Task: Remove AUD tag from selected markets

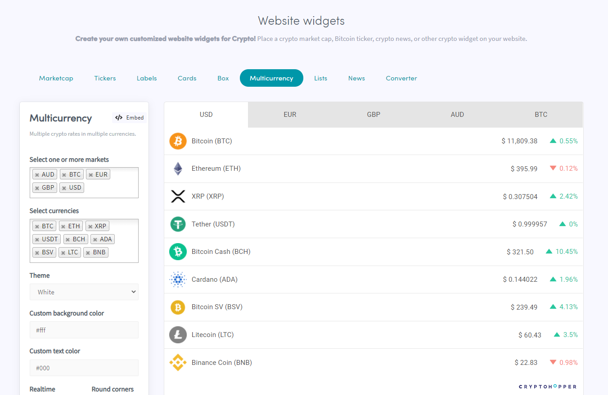Action: (37, 175)
